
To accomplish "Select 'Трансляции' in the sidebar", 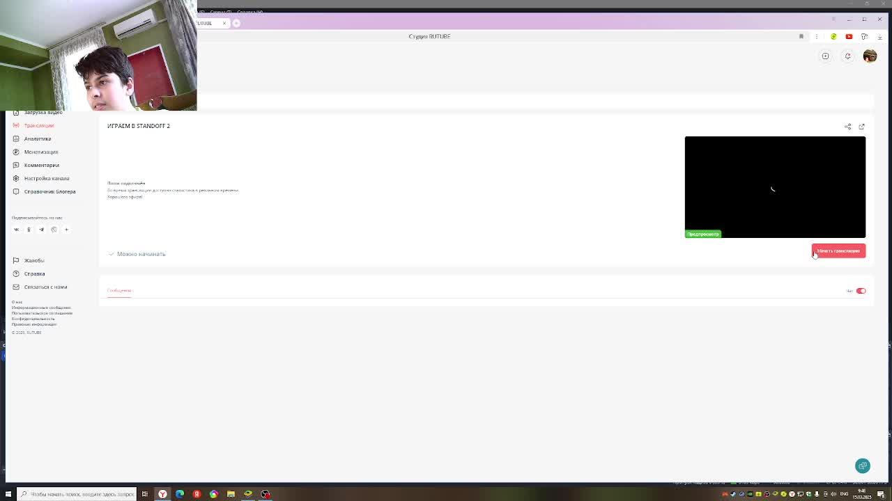I will point(39,125).
